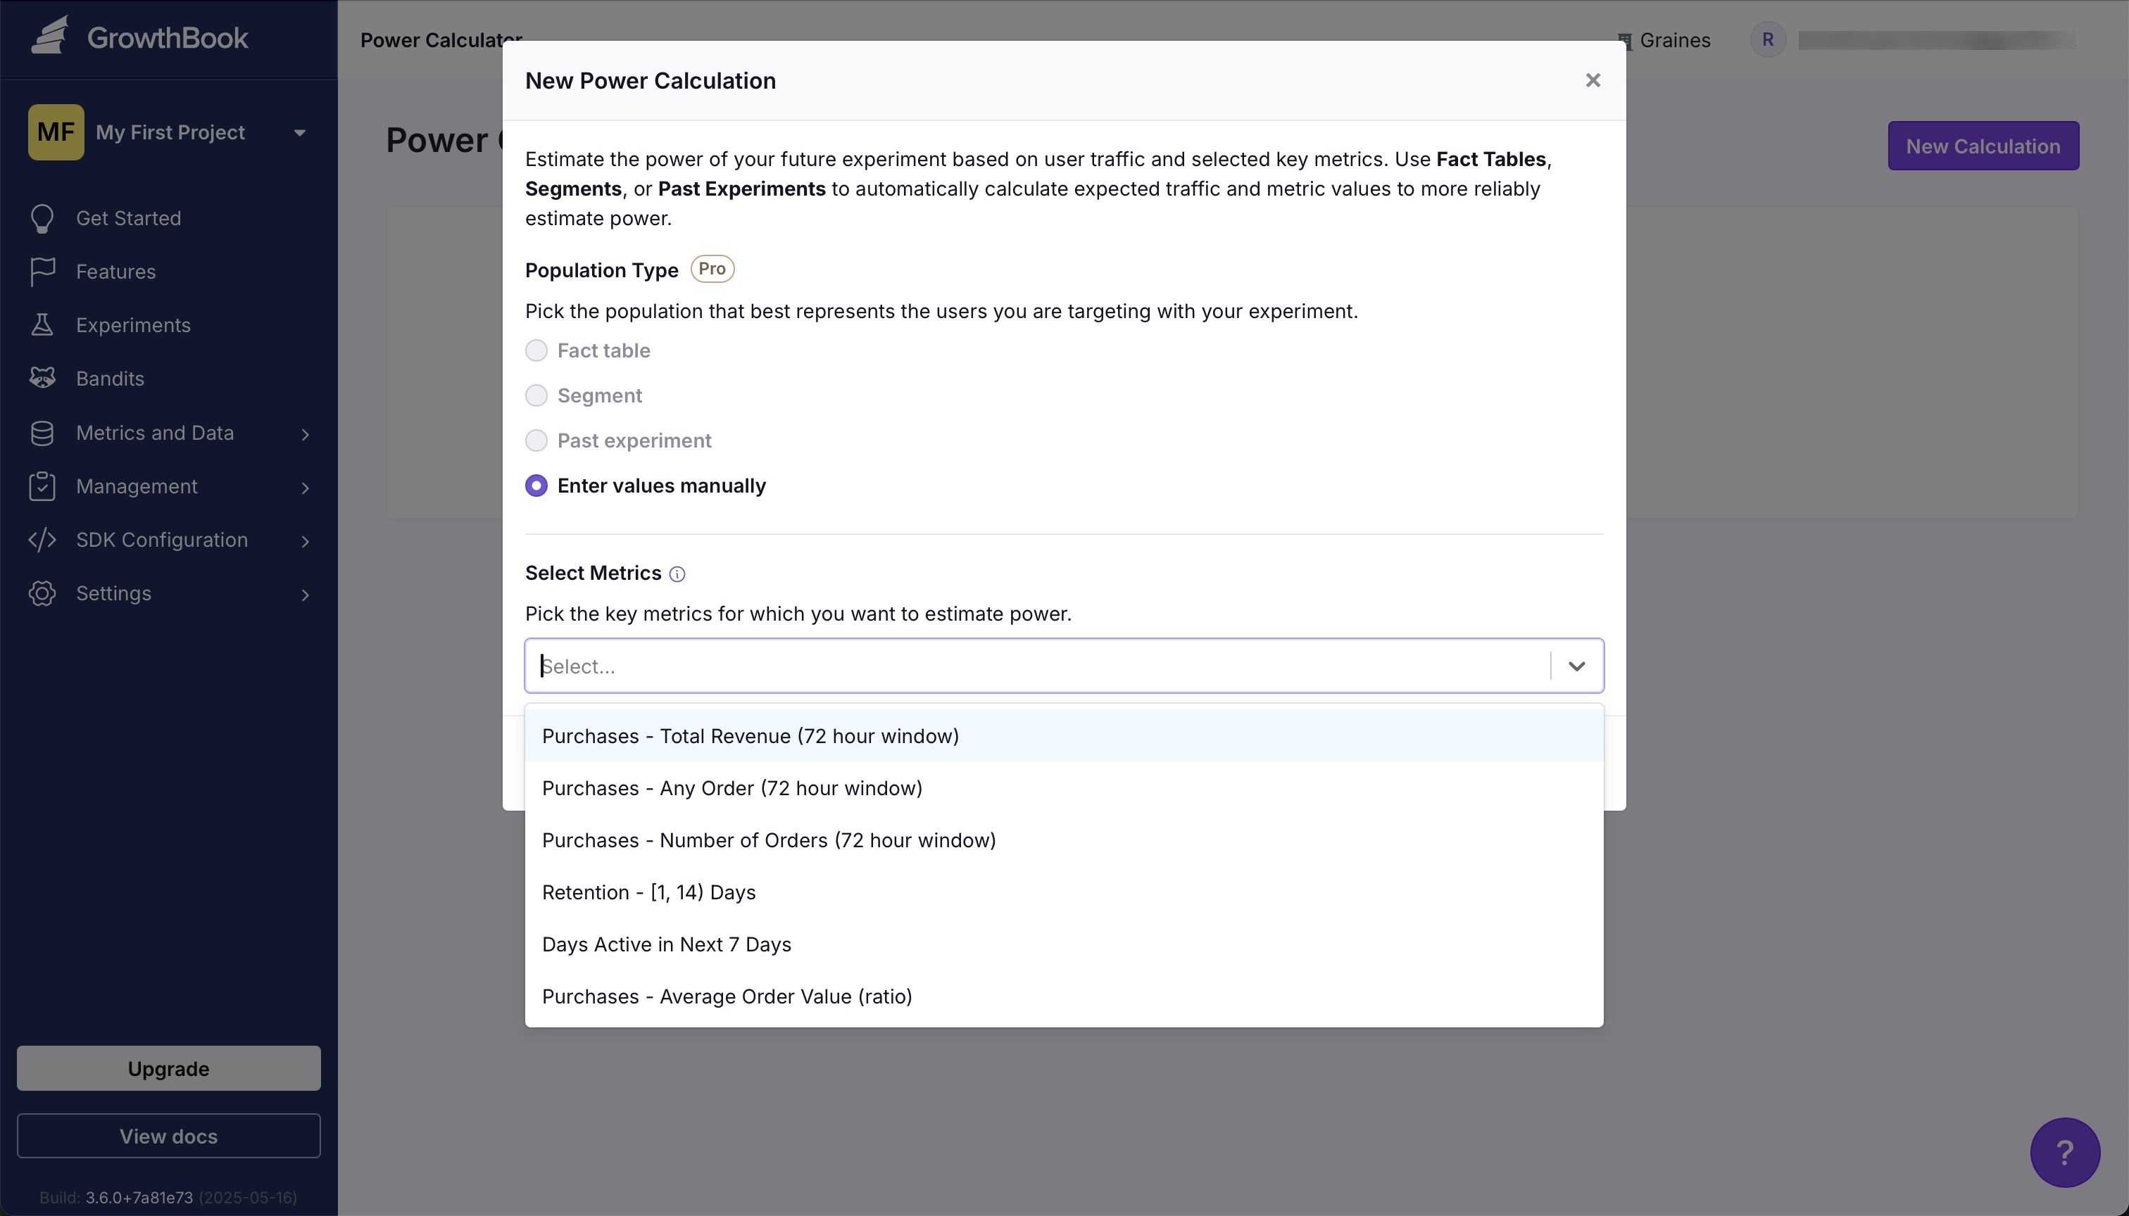The width and height of the screenshot is (2129, 1216).
Task: Click into the Select metrics input field
Action: pyautogui.click(x=1036, y=666)
